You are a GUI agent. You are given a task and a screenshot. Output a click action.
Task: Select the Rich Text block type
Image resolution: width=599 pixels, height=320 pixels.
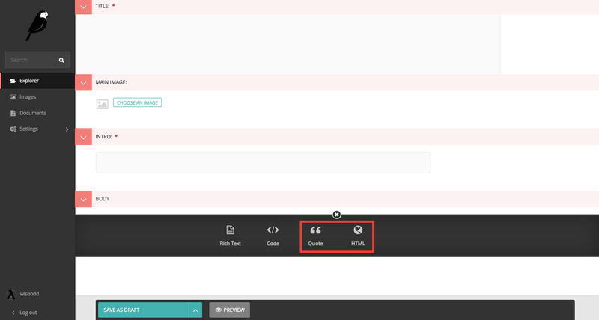click(230, 235)
